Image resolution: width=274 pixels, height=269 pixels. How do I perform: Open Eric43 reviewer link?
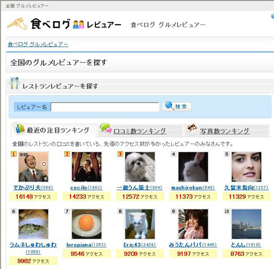click(132, 245)
